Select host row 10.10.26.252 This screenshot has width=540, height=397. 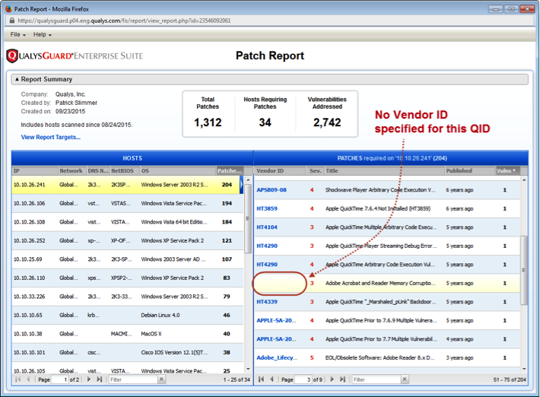pyautogui.click(x=128, y=240)
